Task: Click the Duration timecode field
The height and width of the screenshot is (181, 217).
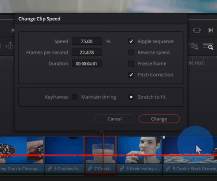Action: (87, 63)
